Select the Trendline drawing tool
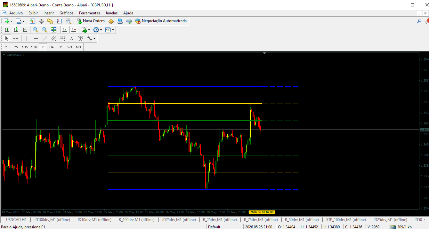 click(45, 38)
